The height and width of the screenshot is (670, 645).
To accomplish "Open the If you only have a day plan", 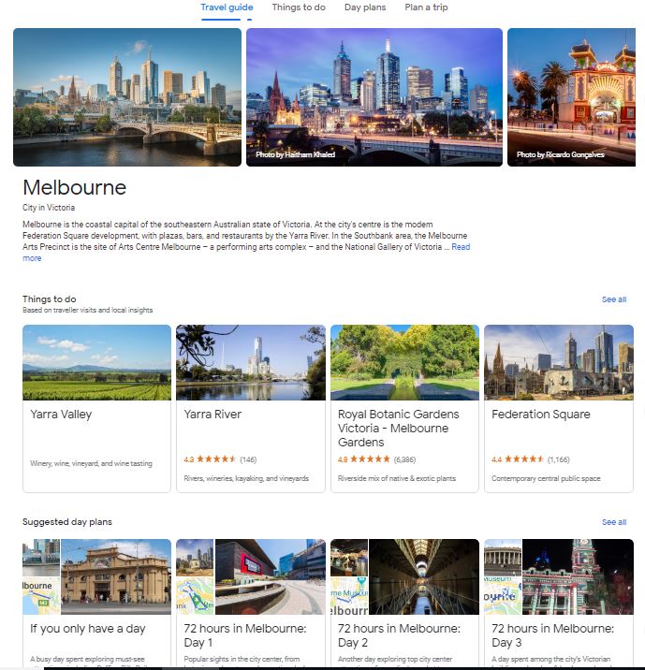I will (x=96, y=602).
